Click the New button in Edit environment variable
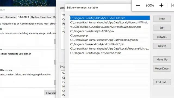 point(162,19)
